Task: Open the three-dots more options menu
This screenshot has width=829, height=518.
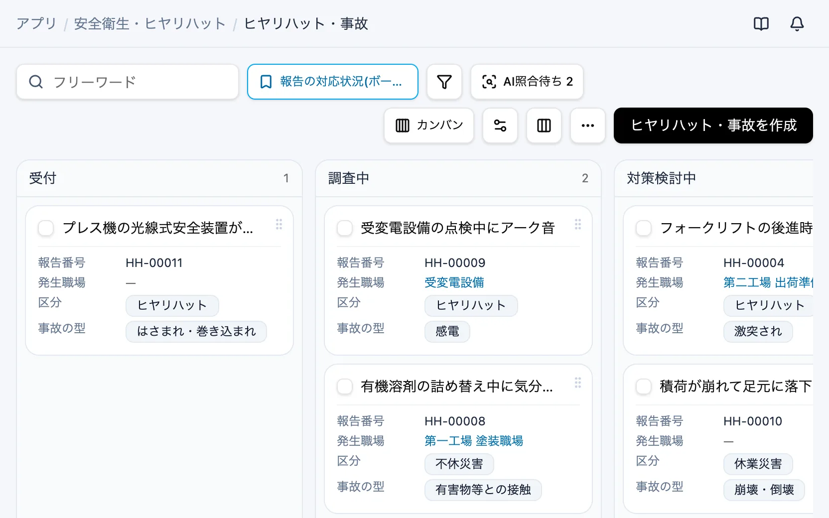Action: point(588,126)
